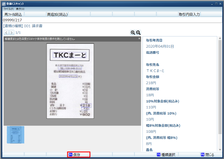Click the 218円 transaction amount value
Image resolution: width=224 pixels, height=159 pixels.
[x=151, y=83]
